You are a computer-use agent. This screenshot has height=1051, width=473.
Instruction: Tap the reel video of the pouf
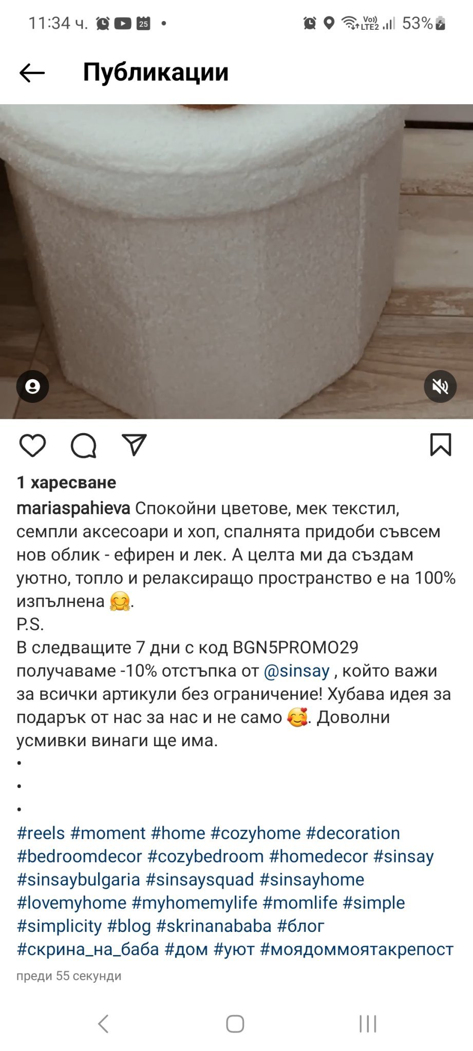pyautogui.click(x=236, y=262)
